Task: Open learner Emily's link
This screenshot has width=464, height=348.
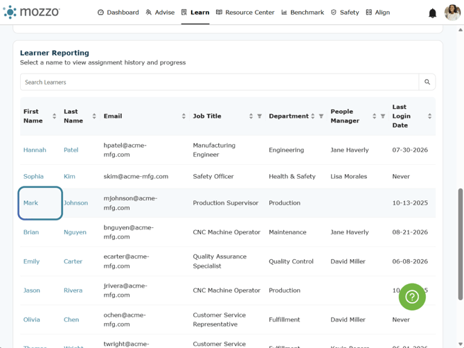Action: click(x=31, y=261)
